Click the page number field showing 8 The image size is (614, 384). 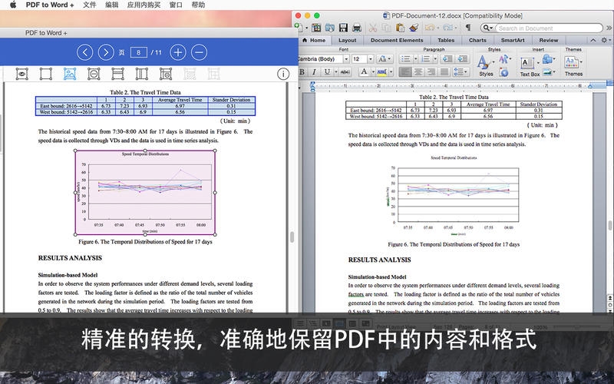coord(138,52)
